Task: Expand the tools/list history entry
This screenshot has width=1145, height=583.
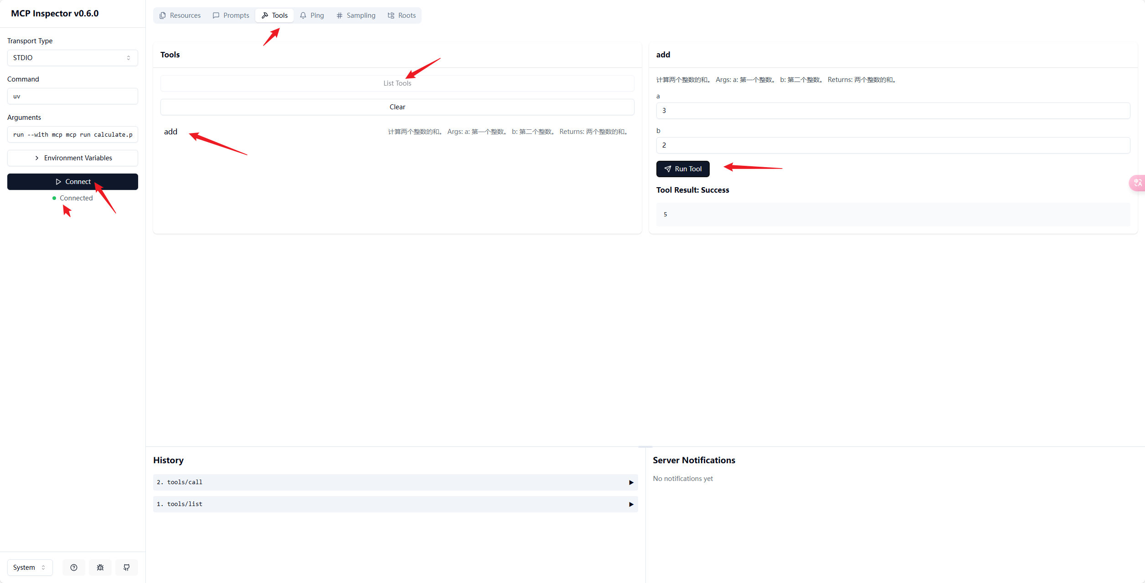Action: [395, 504]
